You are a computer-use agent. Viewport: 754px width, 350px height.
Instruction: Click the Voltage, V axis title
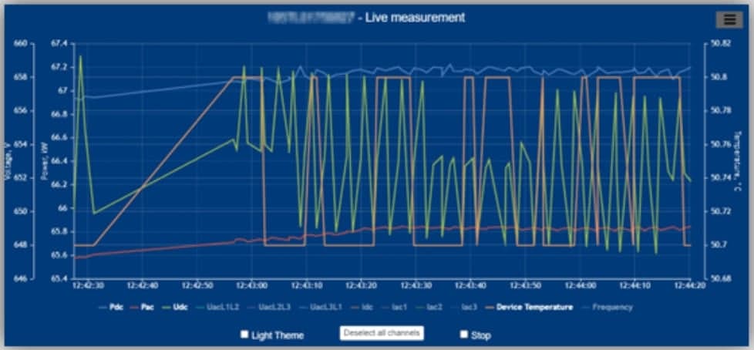(8, 160)
